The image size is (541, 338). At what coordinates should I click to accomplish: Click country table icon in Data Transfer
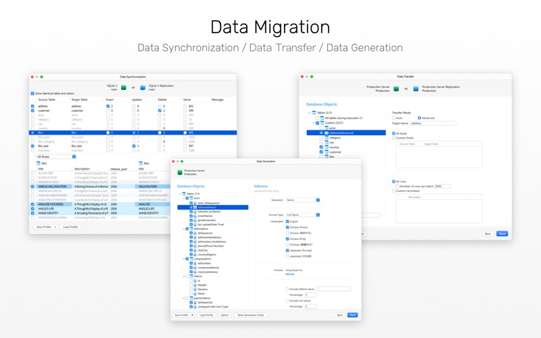pos(327,147)
